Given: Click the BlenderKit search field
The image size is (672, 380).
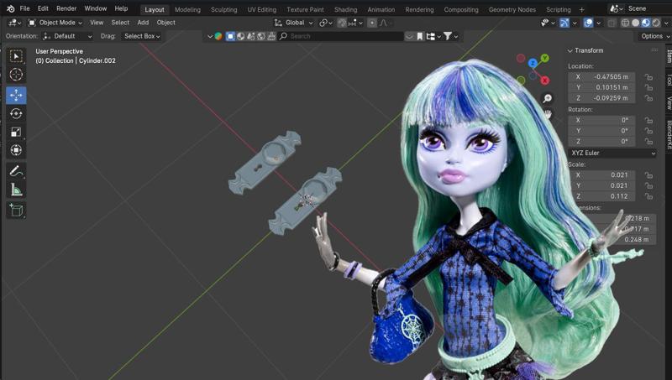Looking at the screenshot, I should 341,36.
